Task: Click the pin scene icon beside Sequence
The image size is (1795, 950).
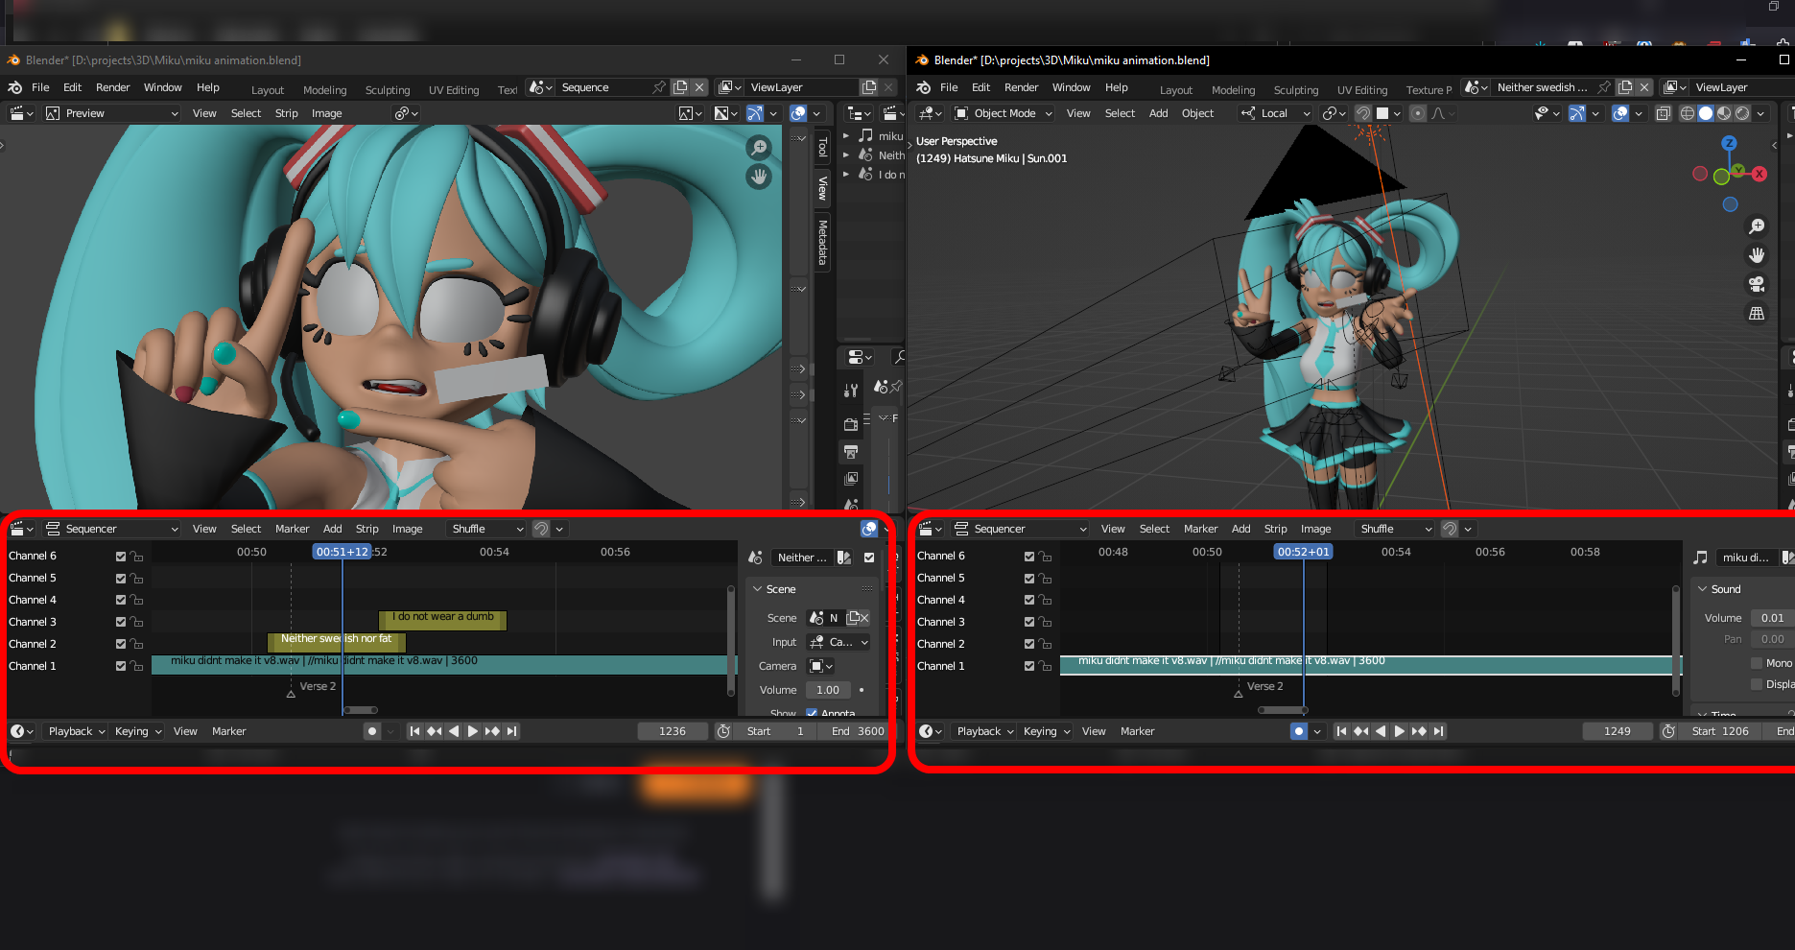Action: [x=659, y=87]
